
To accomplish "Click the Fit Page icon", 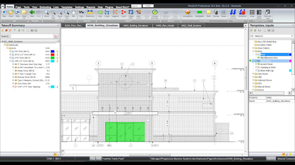I will click(x=53, y=13).
